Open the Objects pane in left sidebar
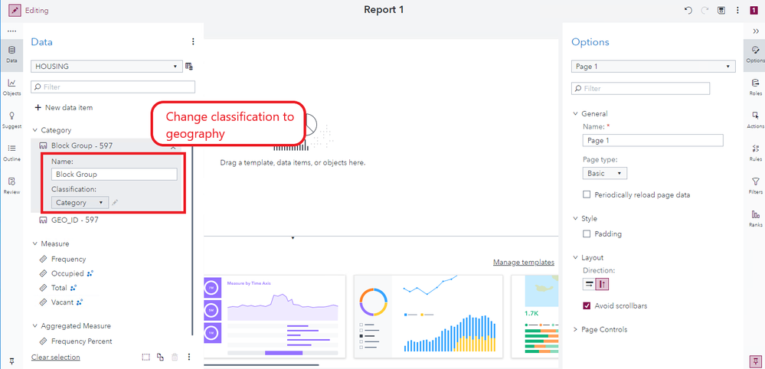The image size is (765, 369). [11, 87]
